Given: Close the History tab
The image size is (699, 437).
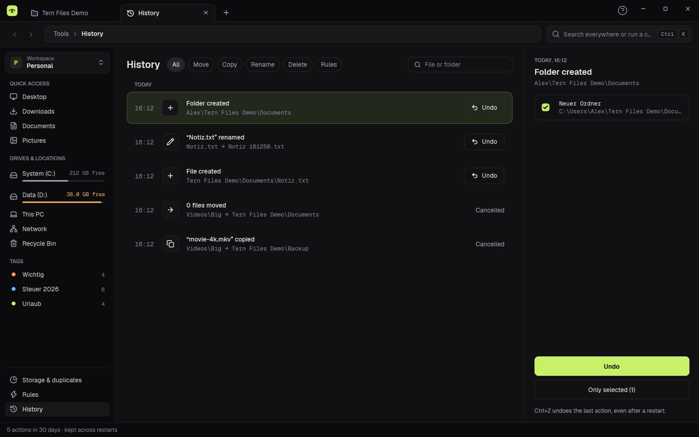Looking at the screenshot, I should (206, 13).
